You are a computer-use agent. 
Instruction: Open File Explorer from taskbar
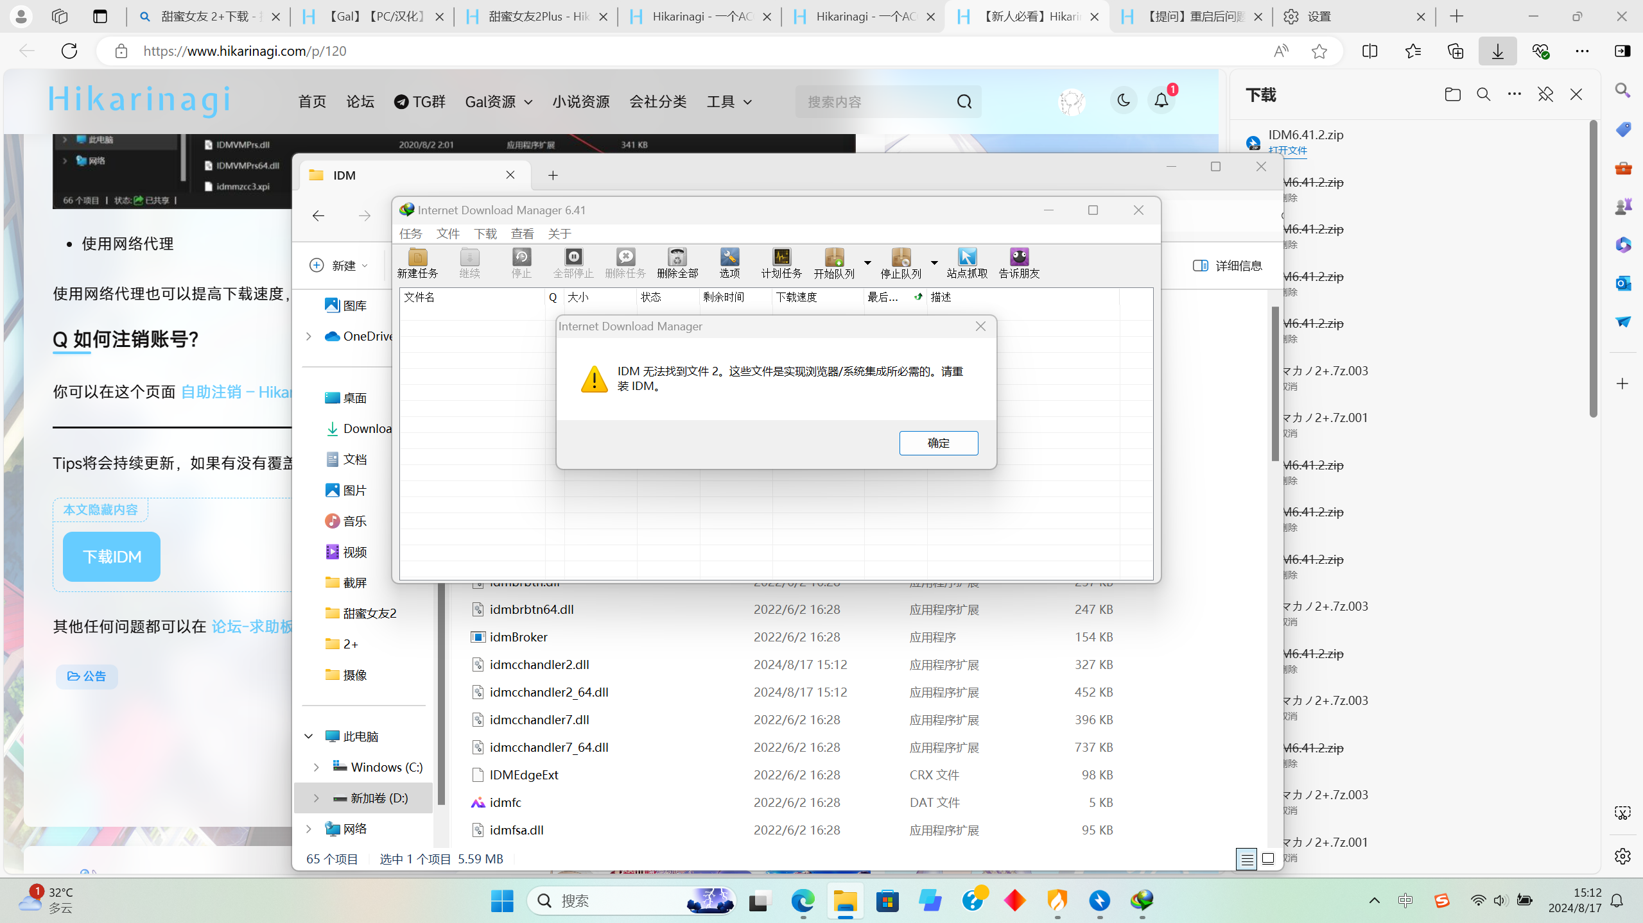tap(845, 901)
